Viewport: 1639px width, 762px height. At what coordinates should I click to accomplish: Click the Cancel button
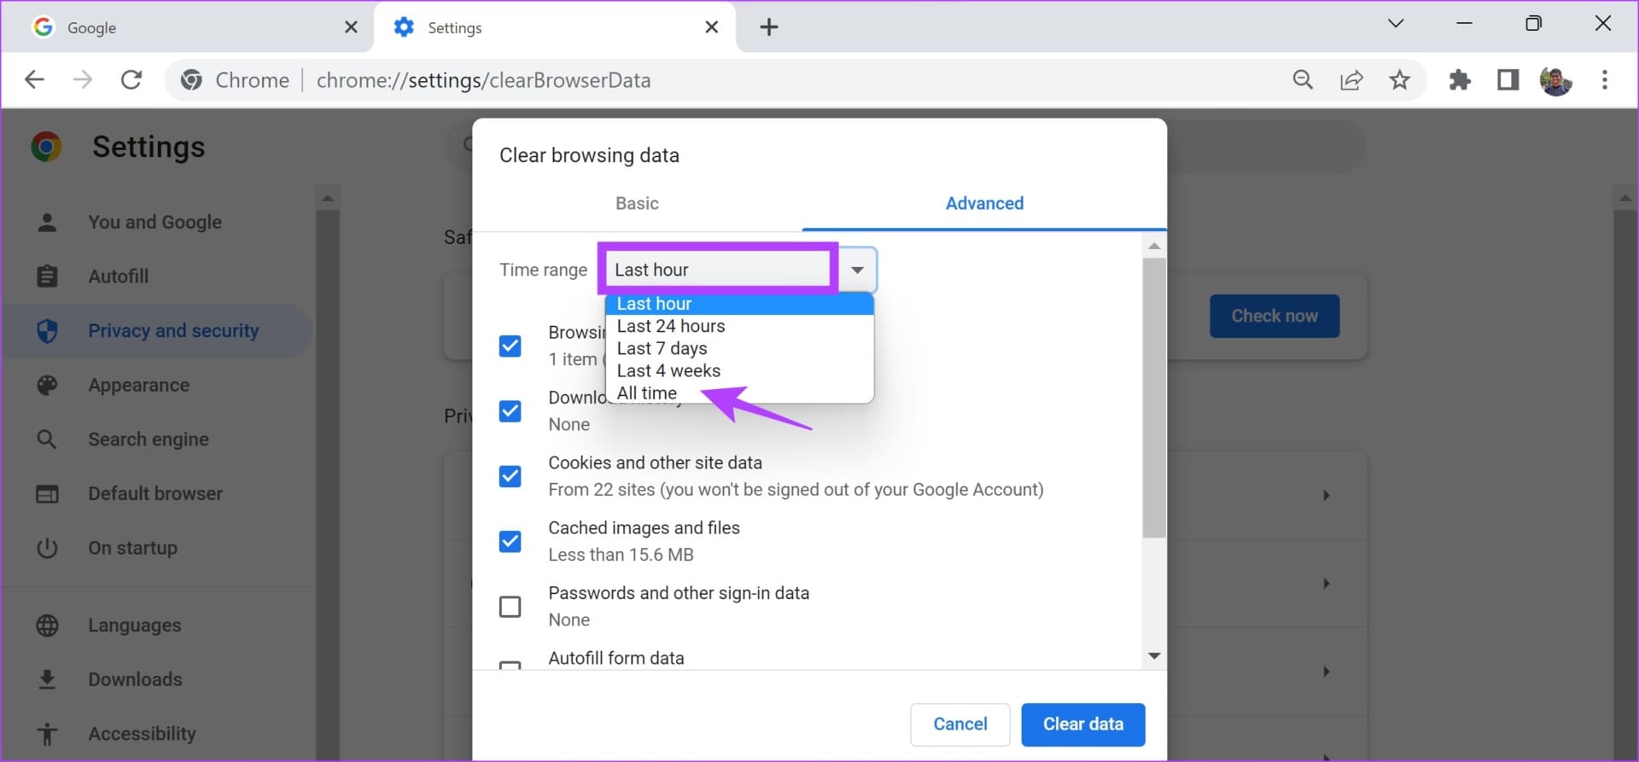[959, 724]
